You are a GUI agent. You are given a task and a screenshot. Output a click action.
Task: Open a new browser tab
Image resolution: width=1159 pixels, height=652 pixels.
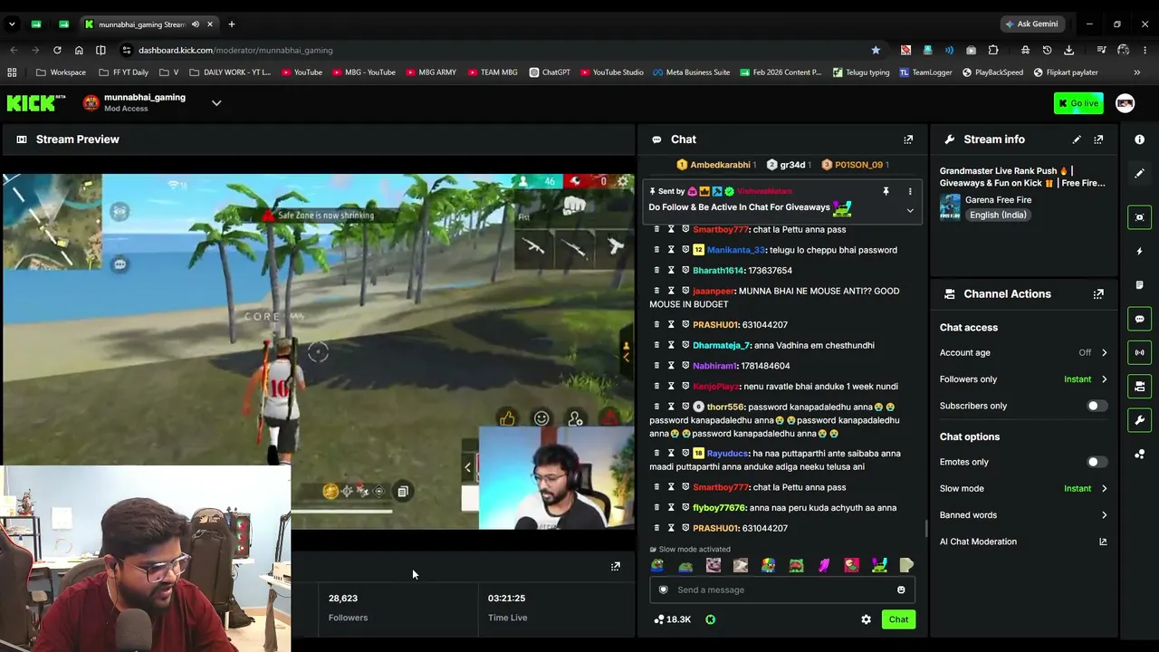click(x=231, y=24)
